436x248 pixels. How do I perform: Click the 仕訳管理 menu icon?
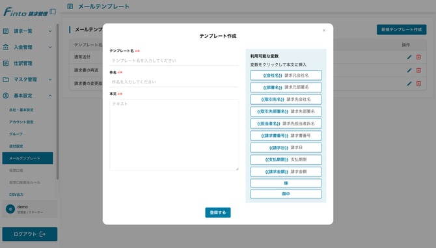[6, 63]
